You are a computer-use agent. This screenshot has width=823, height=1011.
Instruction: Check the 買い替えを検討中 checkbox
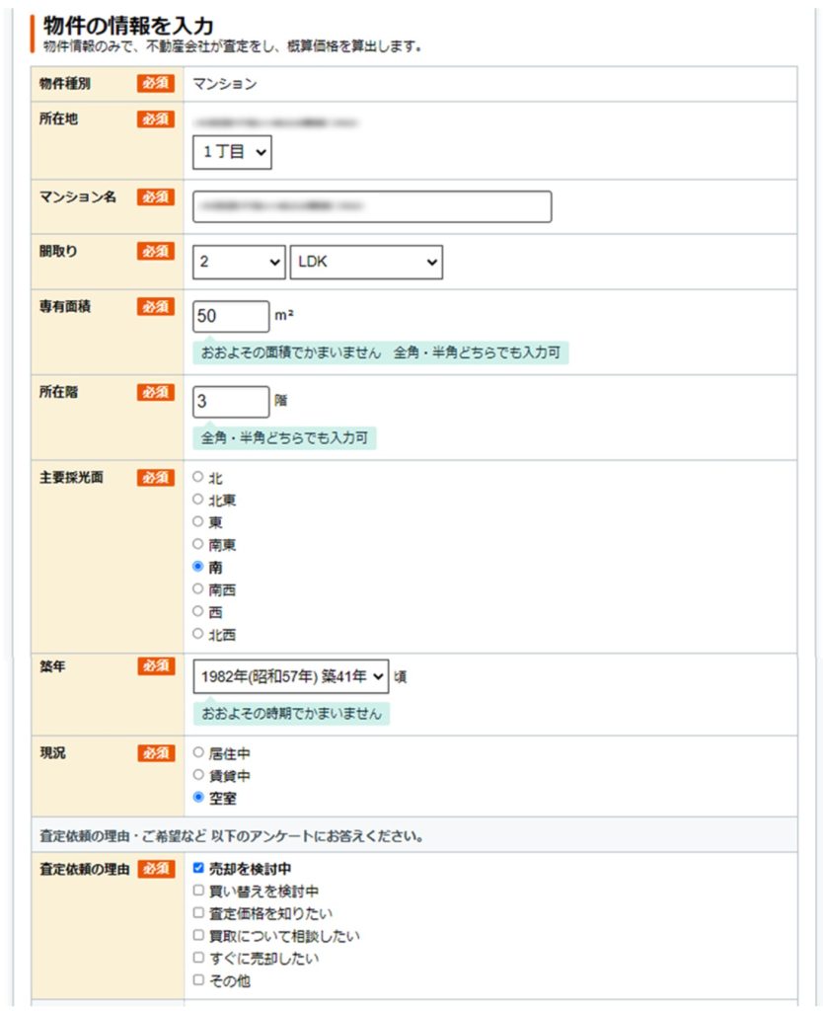pos(198,891)
